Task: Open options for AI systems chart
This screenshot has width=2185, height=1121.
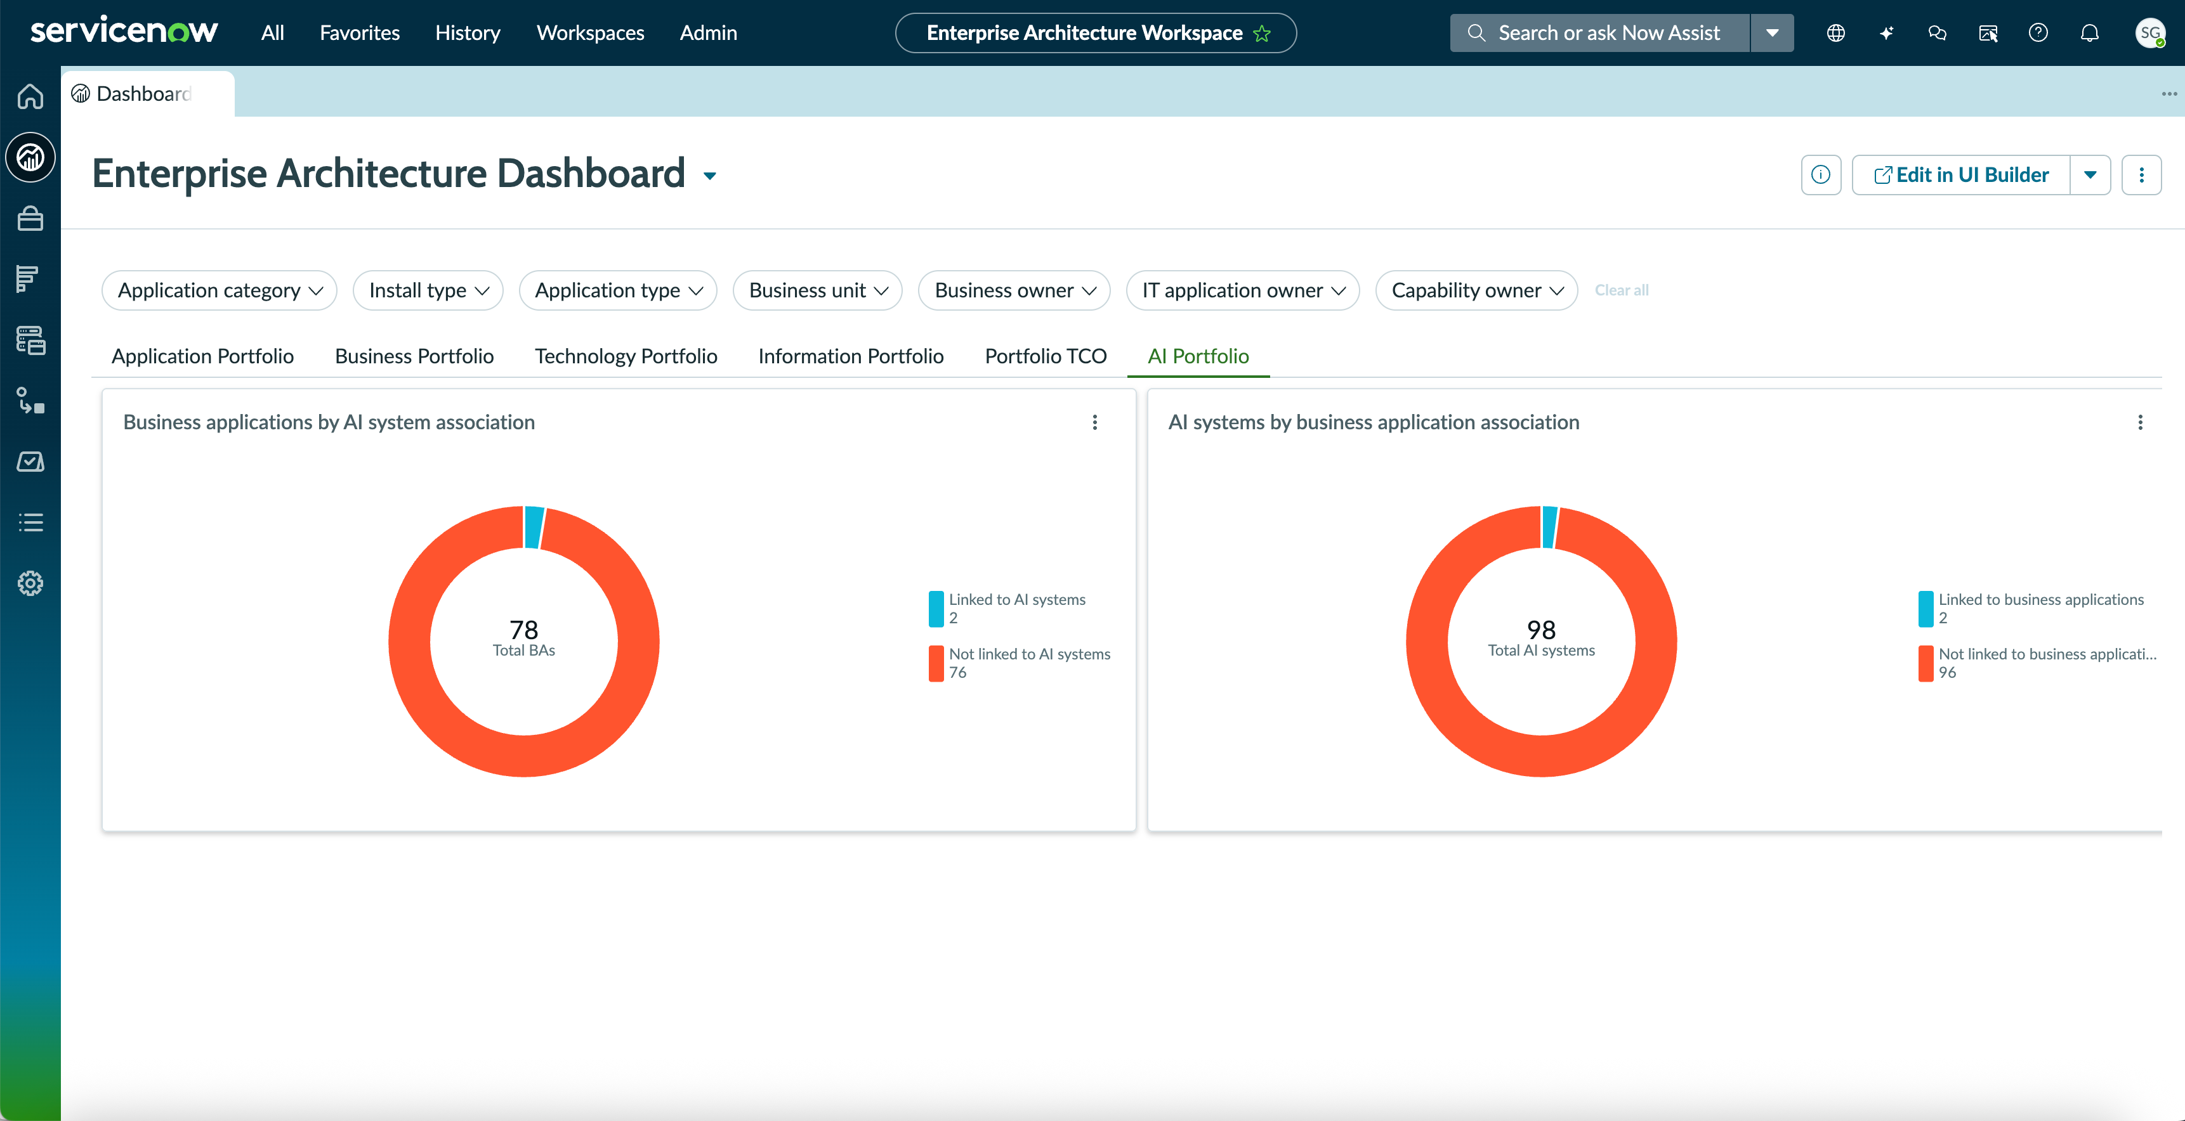Action: click(x=2140, y=422)
